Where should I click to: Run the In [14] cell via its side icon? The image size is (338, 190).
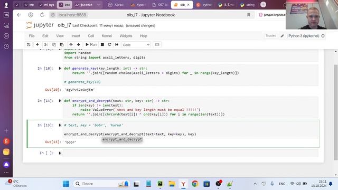(x=60, y=101)
